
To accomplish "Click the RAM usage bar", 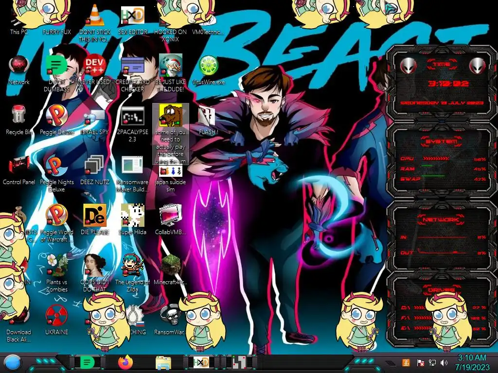I will 427,166.
